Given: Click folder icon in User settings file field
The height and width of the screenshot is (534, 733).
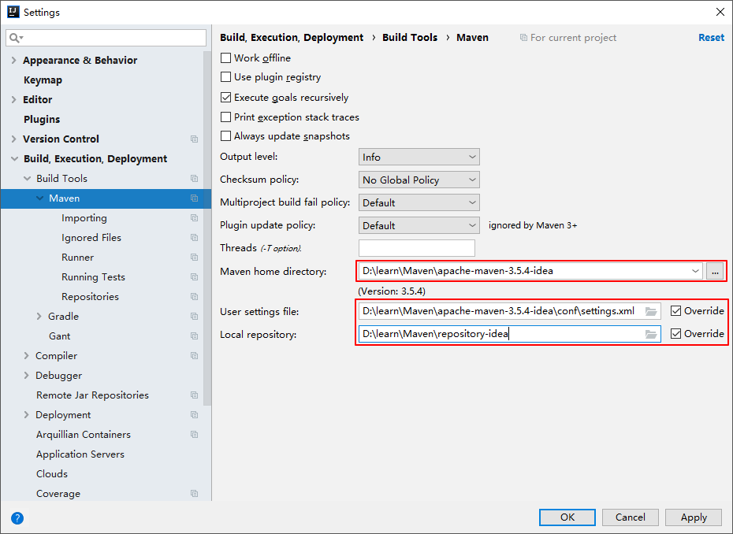Looking at the screenshot, I should point(651,311).
